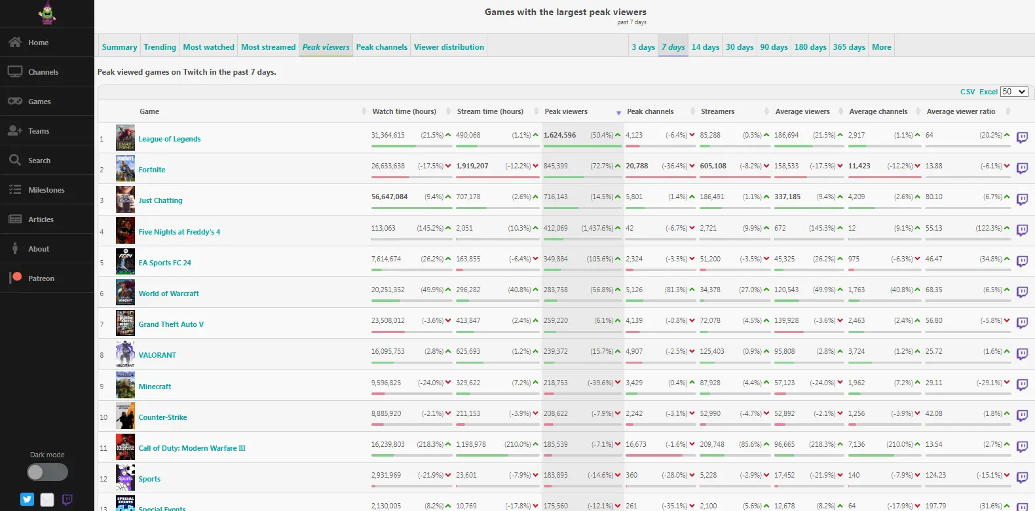The width and height of the screenshot is (1035, 511).
Task: Open Twitch link for Fortnite row
Action: pos(1022,168)
